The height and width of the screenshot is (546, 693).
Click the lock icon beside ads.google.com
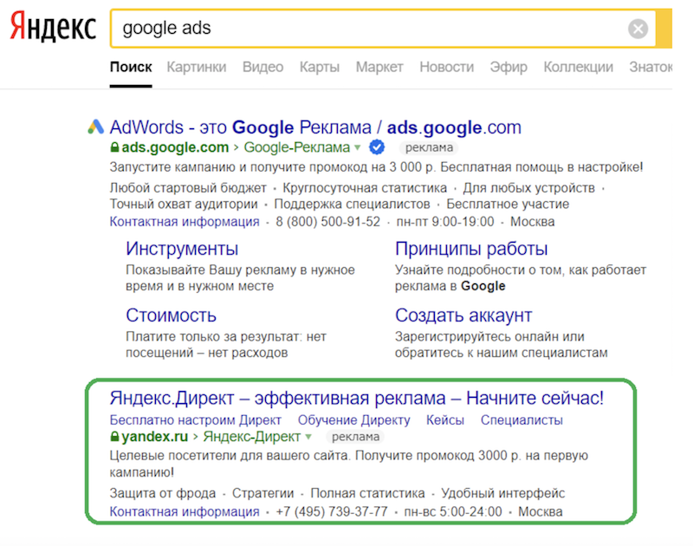click(114, 146)
